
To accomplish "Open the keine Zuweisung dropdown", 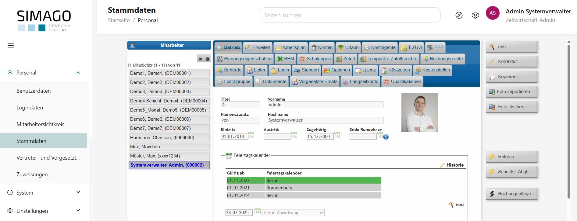I will coord(294,213).
